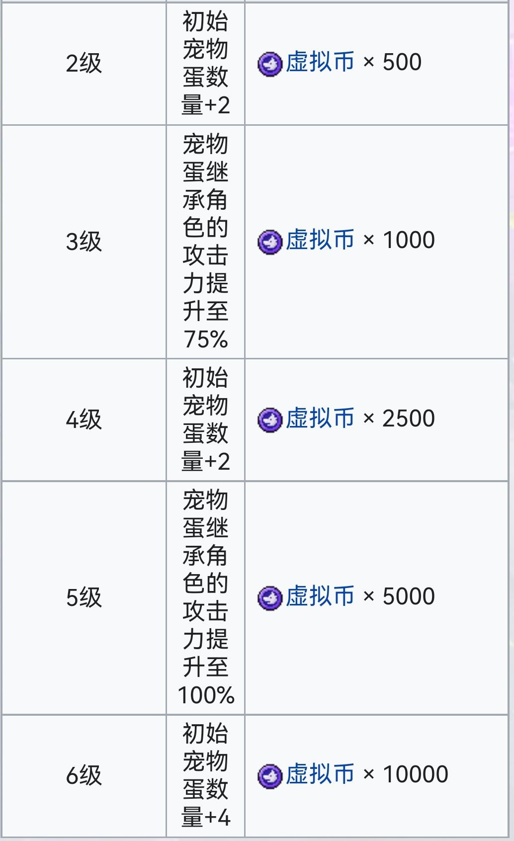Screen dimensions: 514x841
Task: Open the 虚拟币 link priced × 500
Action: [320, 63]
